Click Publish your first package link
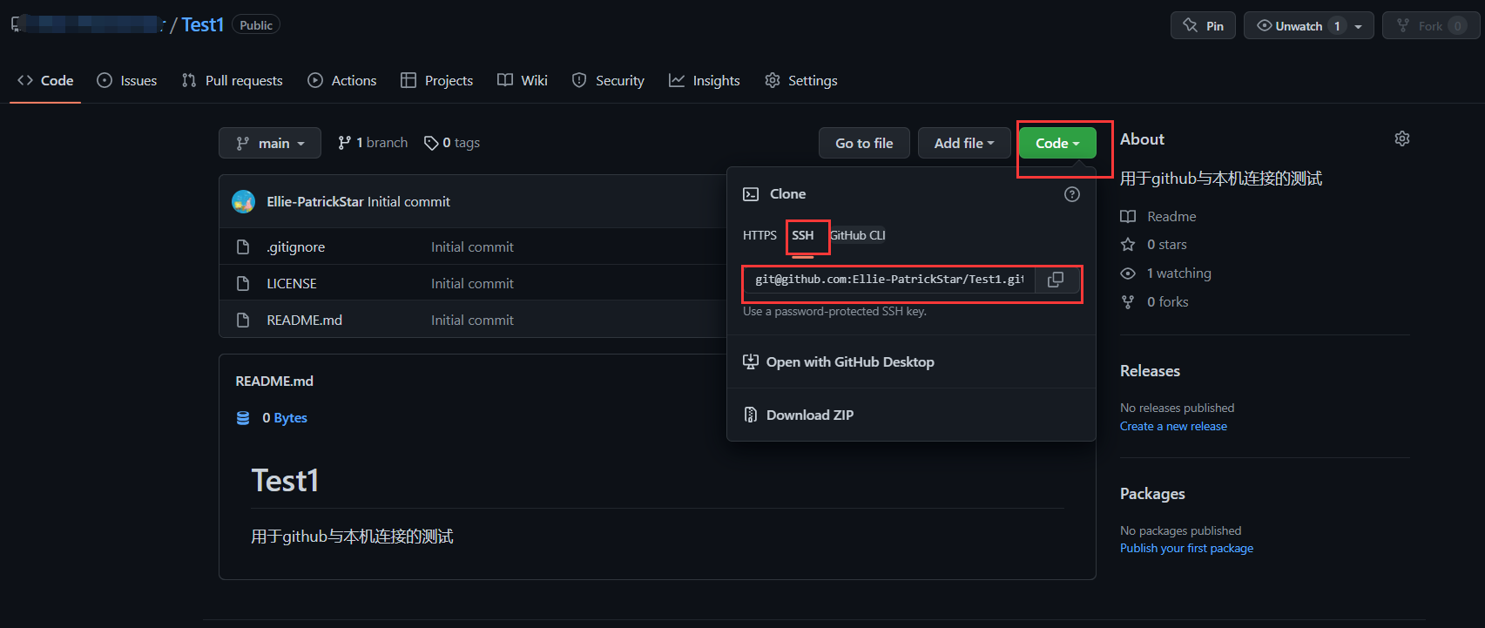 [1186, 548]
